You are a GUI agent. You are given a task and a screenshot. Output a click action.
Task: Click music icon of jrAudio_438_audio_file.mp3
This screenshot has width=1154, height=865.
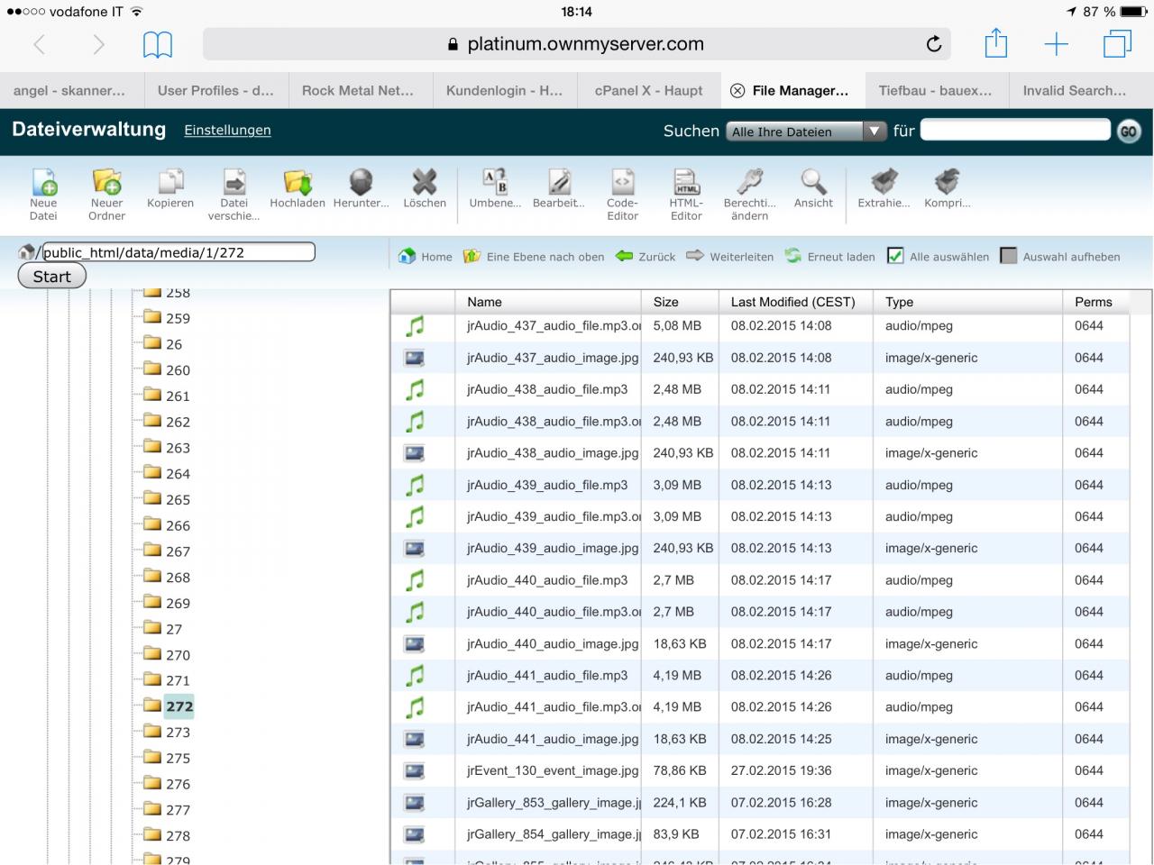point(415,390)
